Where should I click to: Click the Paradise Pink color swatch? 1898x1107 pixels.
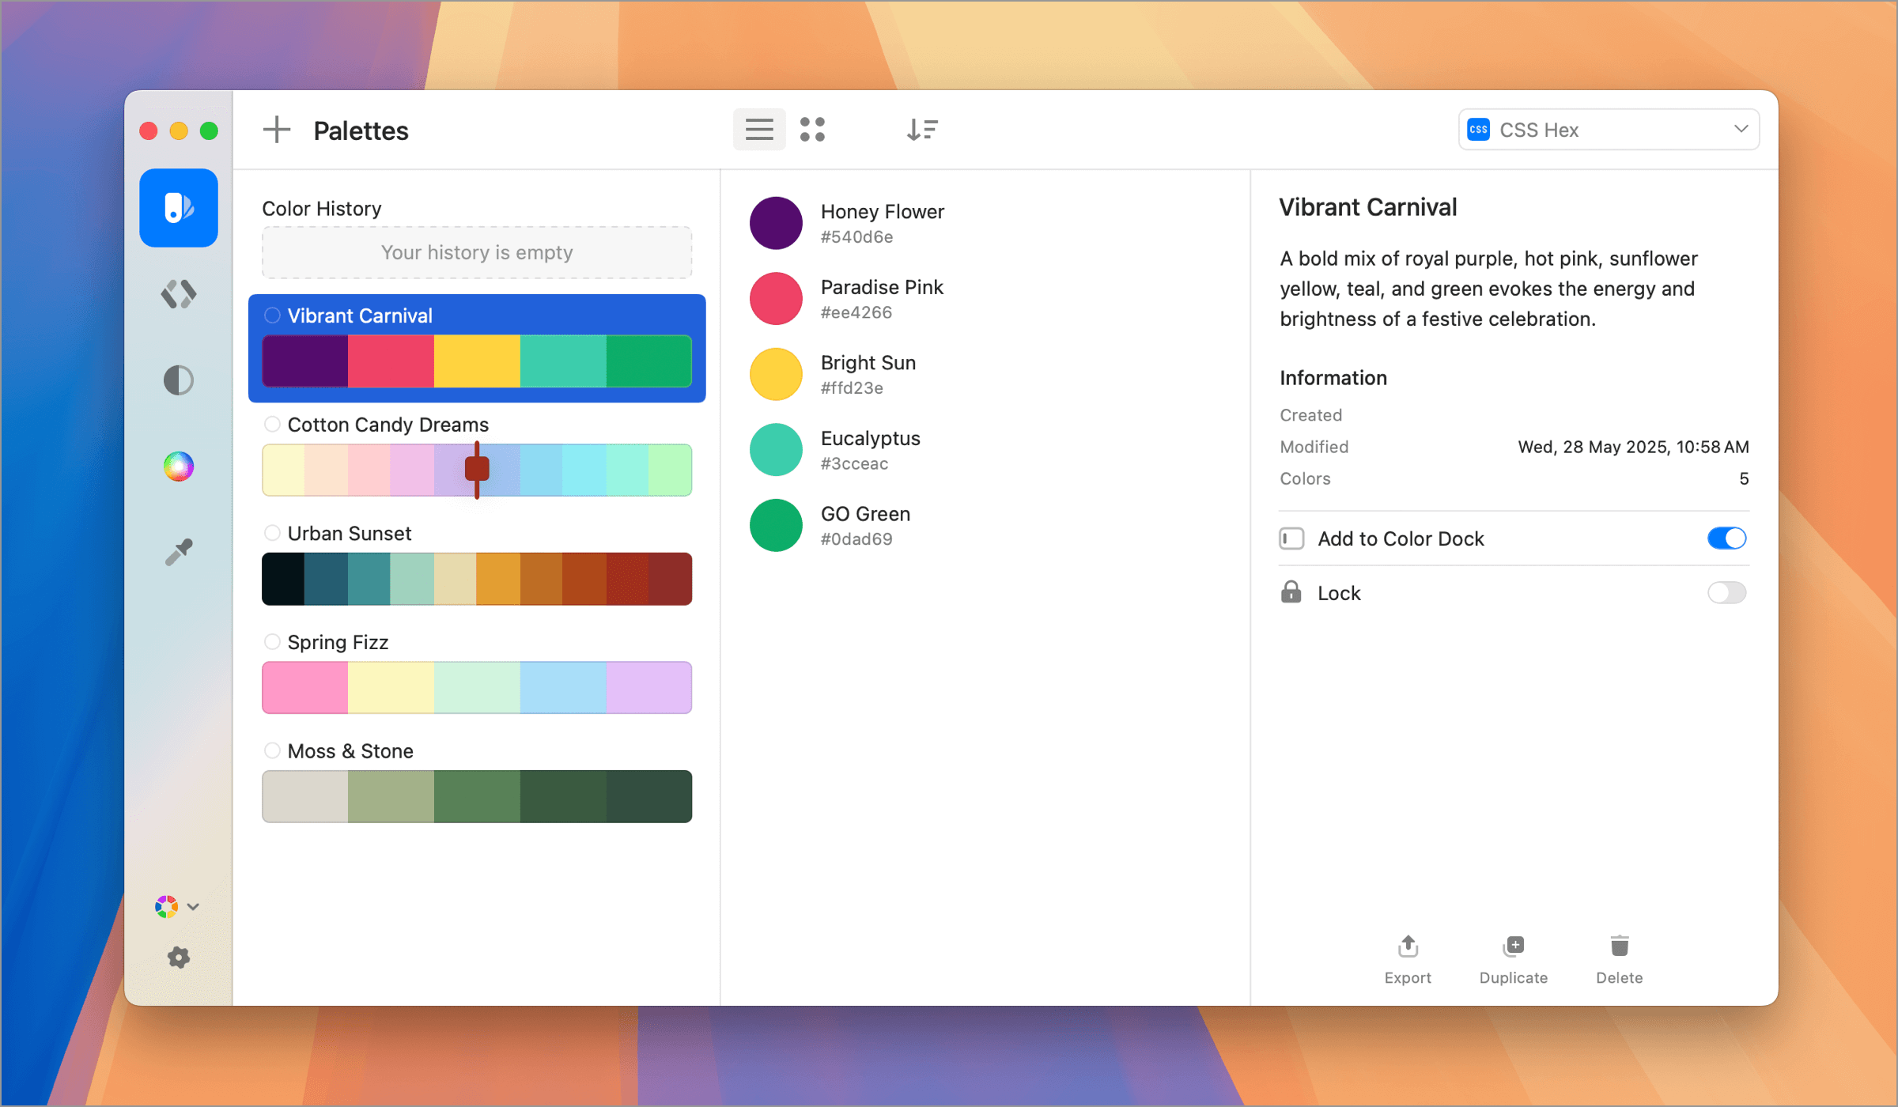pyautogui.click(x=776, y=298)
